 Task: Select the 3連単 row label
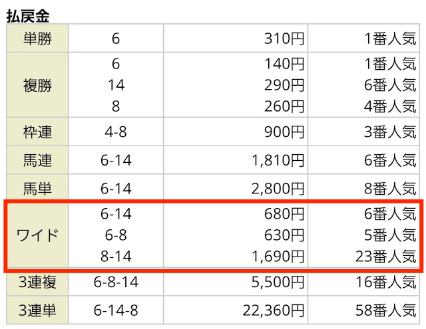pyautogui.click(x=37, y=310)
